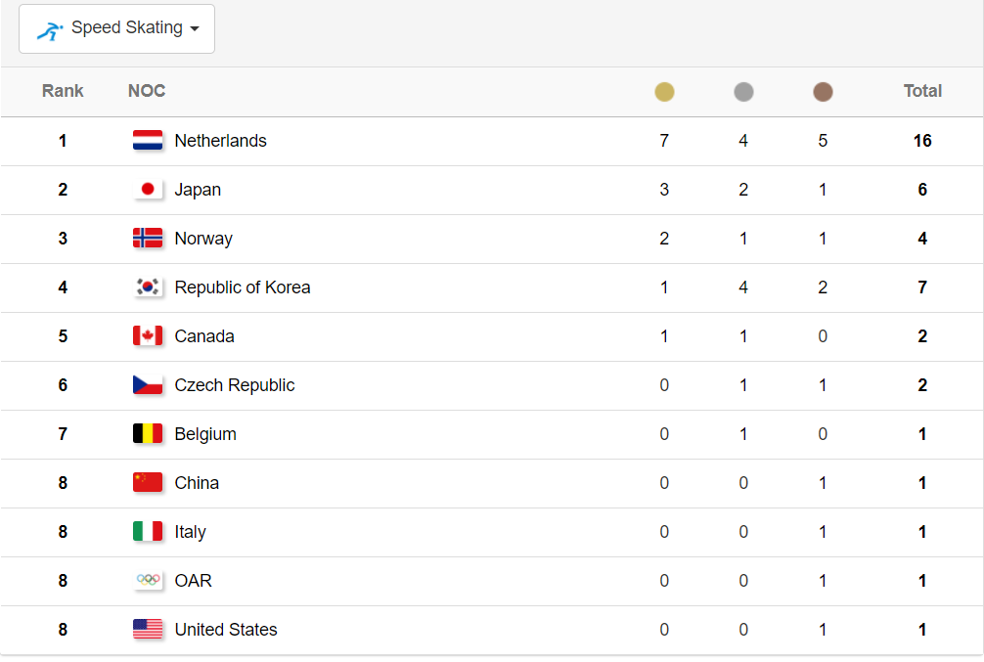Click the Czech Republic flag icon
Image resolution: width=984 pixels, height=662 pixels.
[148, 384]
